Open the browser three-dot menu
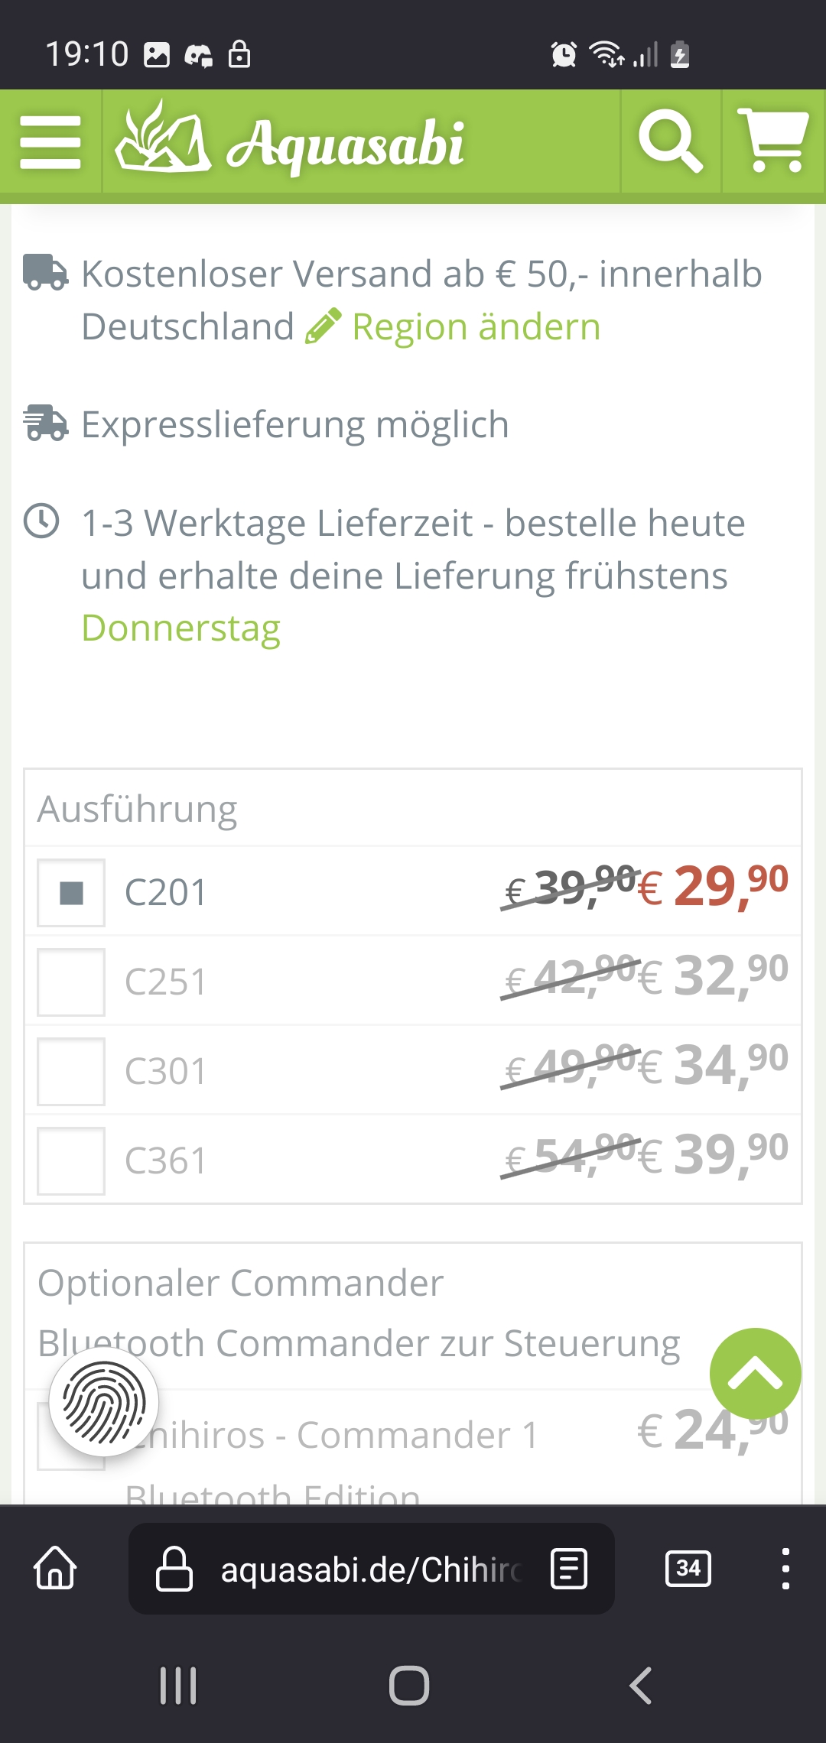The width and height of the screenshot is (826, 1743). click(785, 1569)
